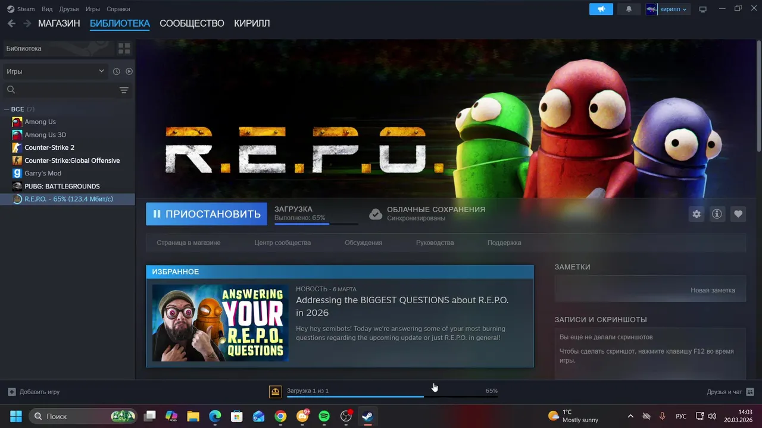Open R.E.P.O. settings gear icon
This screenshot has width=762, height=428.
tap(697, 214)
